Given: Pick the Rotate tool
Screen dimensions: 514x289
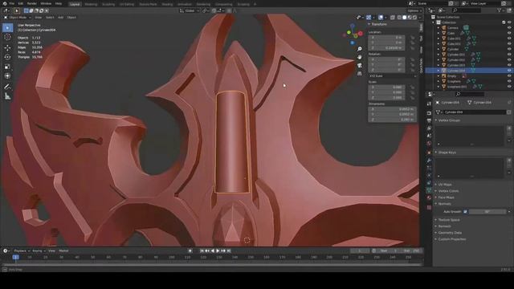Looking at the screenshot, I should point(7,57).
